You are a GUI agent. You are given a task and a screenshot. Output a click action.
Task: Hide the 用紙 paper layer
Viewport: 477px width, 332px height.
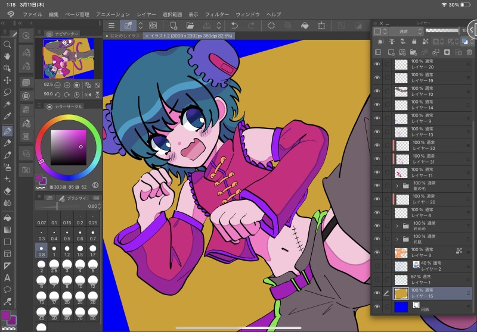click(x=377, y=306)
